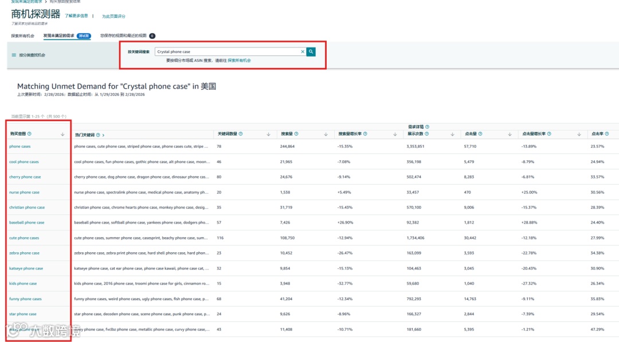The width and height of the screenshot is (619, 342).
Task: Open the baseball phone case link
Action: pos(26,222)
